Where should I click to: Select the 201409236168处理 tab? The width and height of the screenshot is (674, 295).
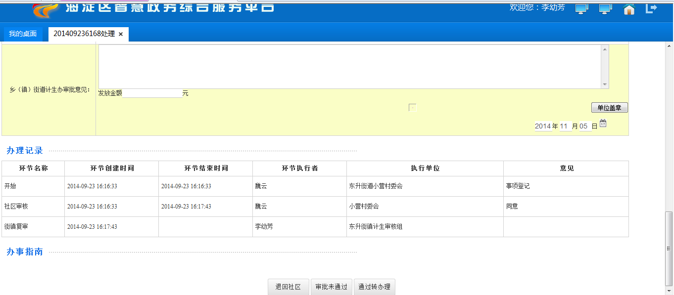click(84, 34)
